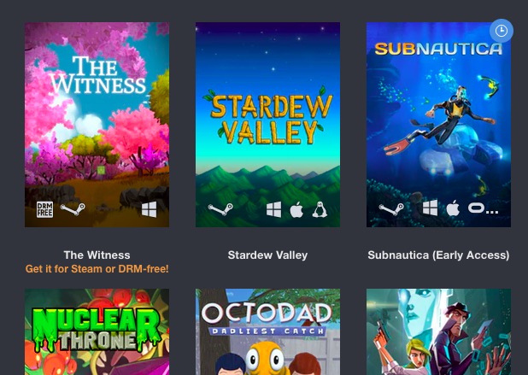
Task: Click the Steam icon on Stardew Valley cover
Action: point(220,210)
